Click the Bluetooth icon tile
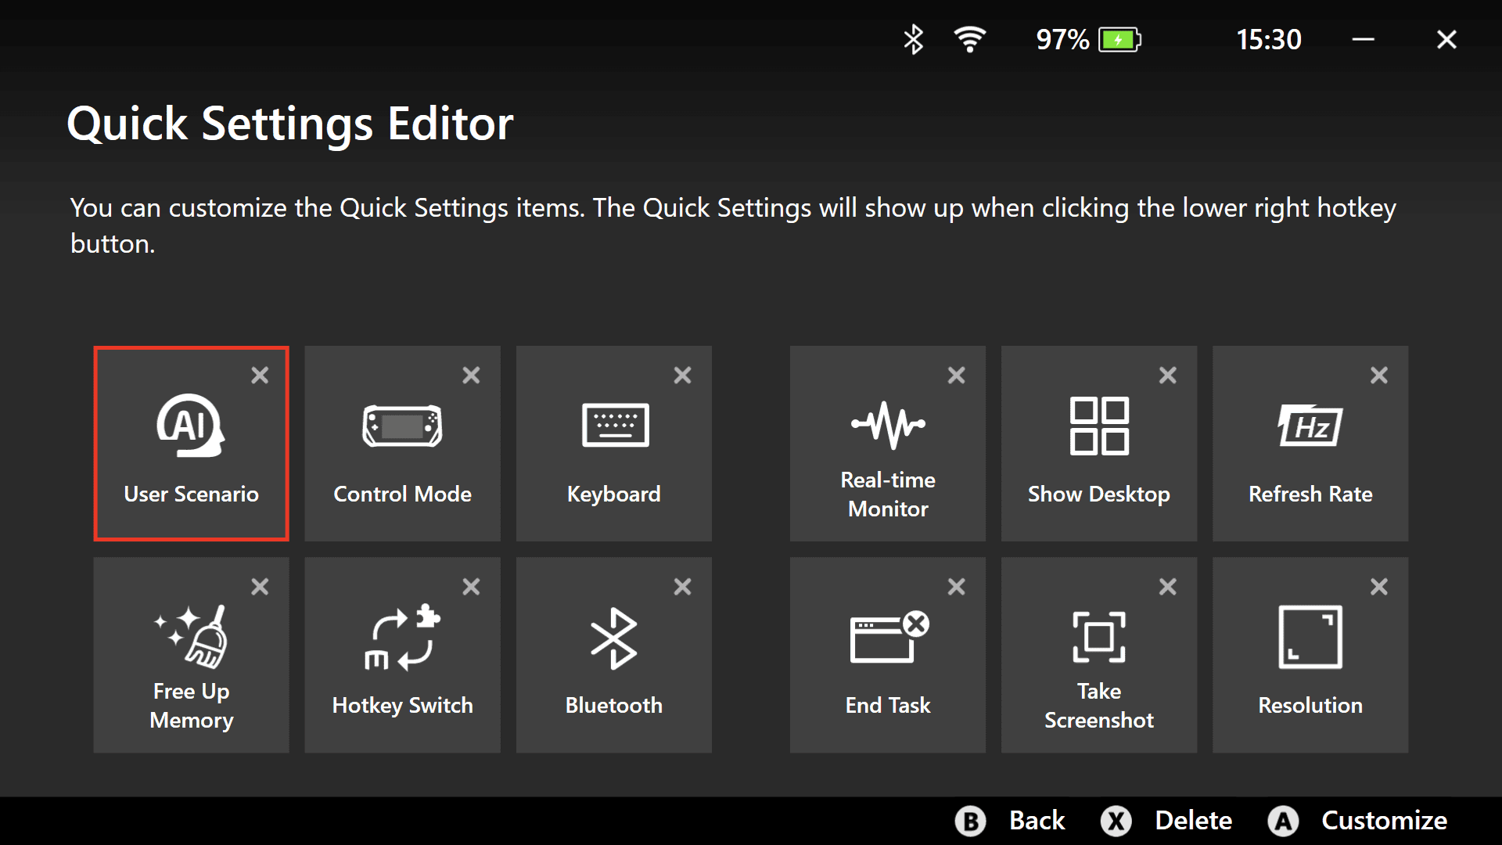Viewport: 1502px width, 845px height. click(x=613, y=656)
